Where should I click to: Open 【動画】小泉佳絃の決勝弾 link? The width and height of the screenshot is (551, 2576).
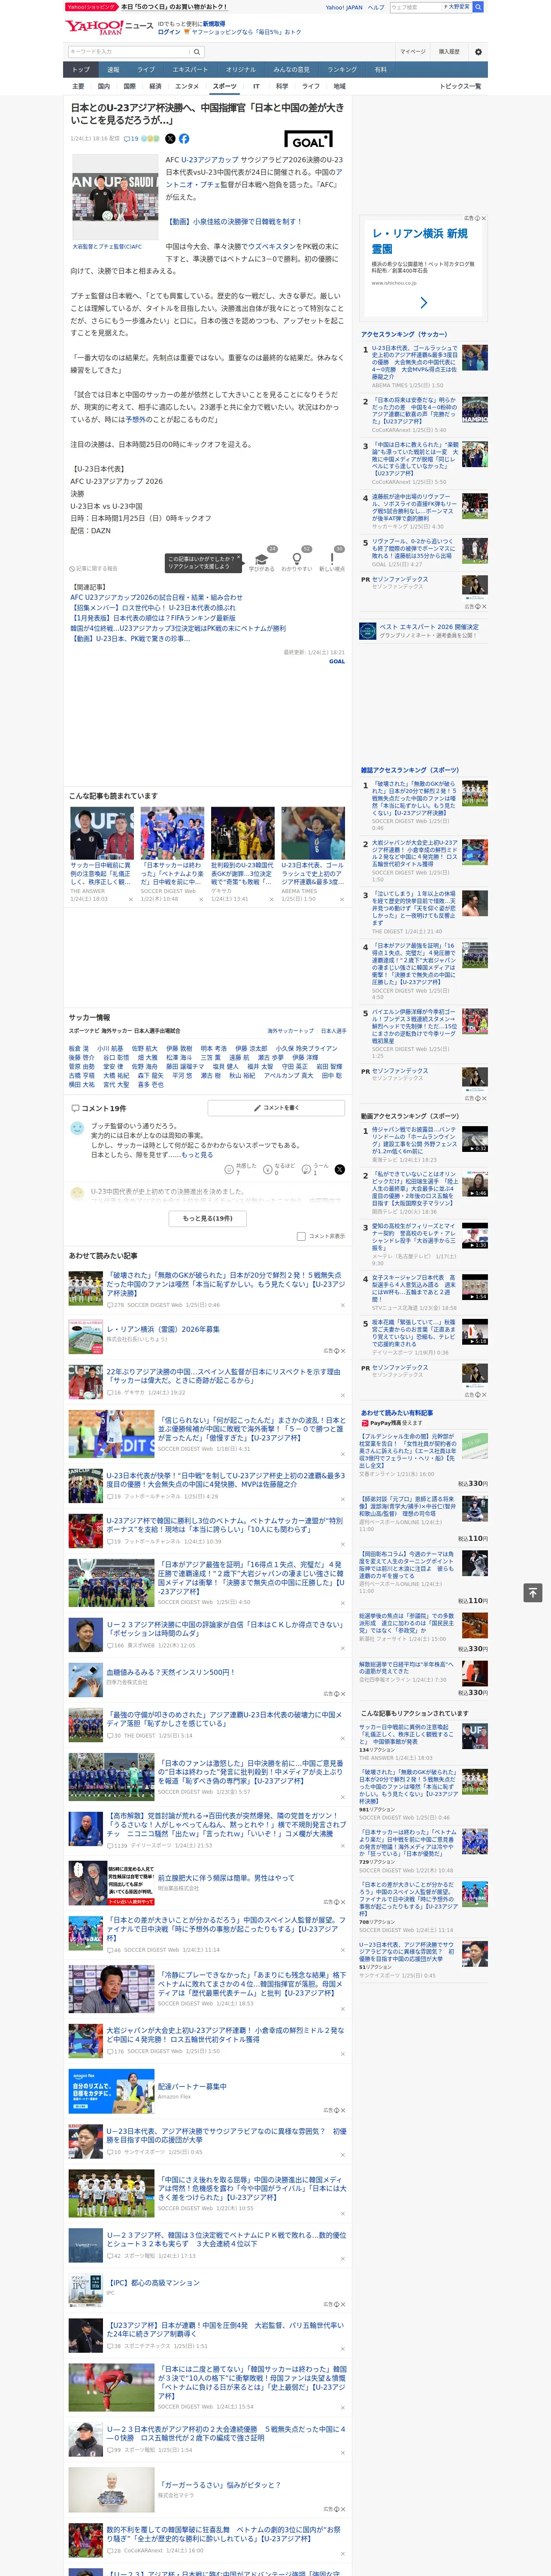[233, 222]
